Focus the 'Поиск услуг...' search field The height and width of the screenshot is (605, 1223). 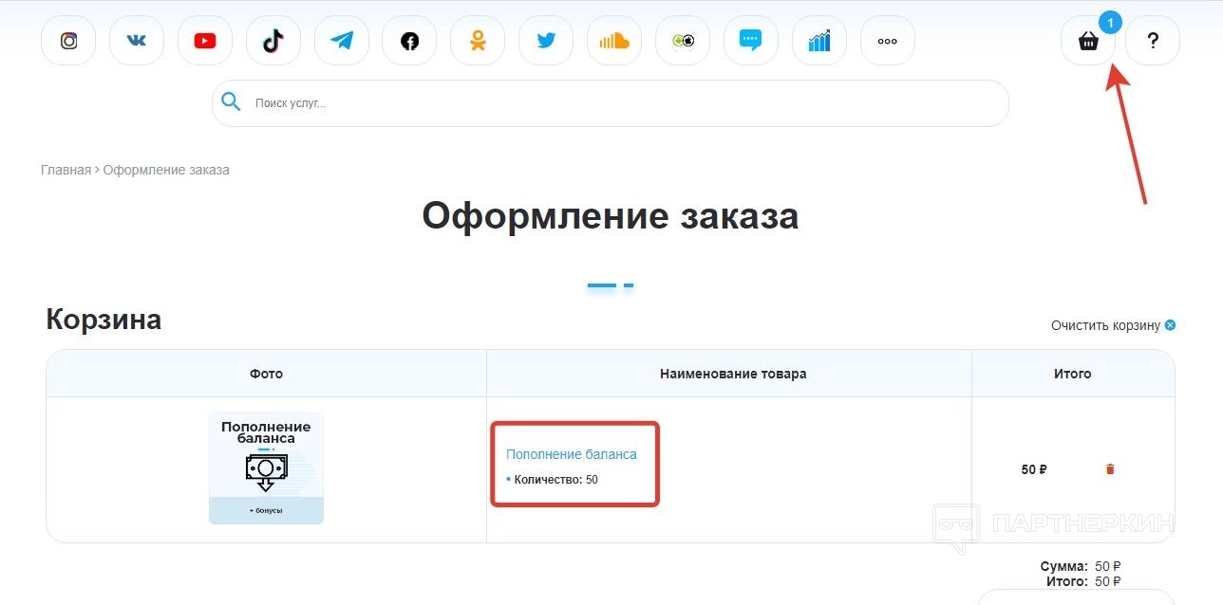tap(610, 103)
